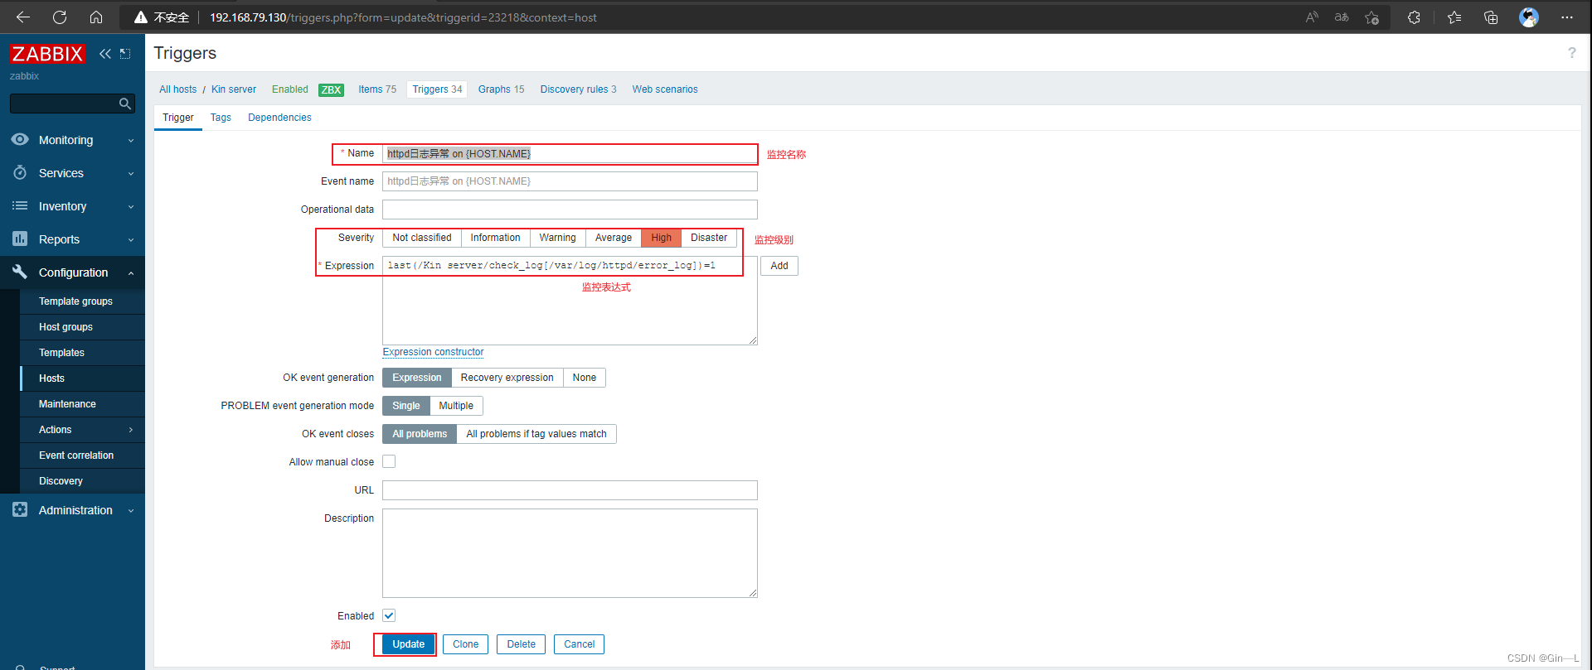This screenshot has height=670, width=1592.
Task: Add page to favorites star icon
Action: pyautogui.click(x=1372, y=17)
